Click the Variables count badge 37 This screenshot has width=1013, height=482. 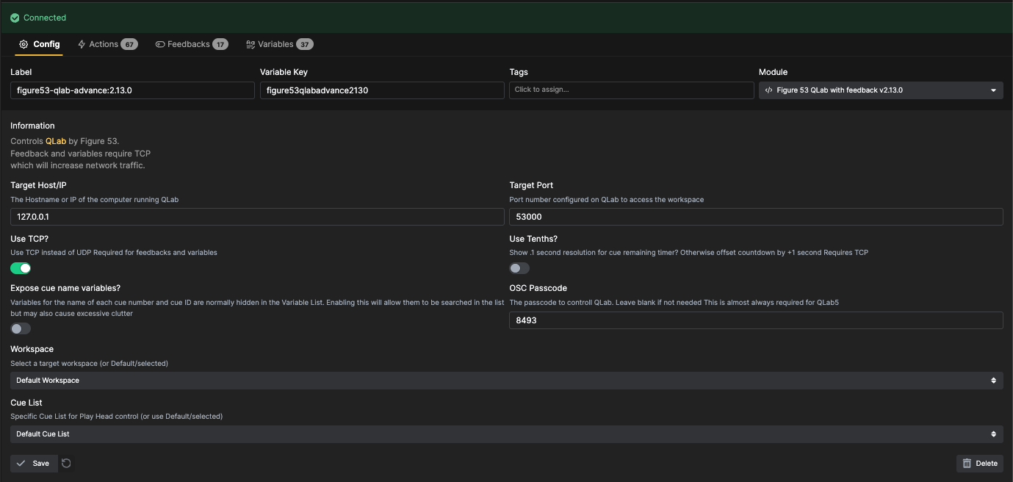(305, 44)
